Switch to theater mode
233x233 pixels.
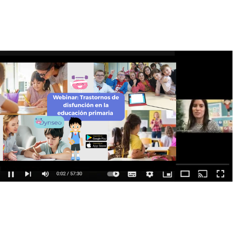click(x=185, y=174)
